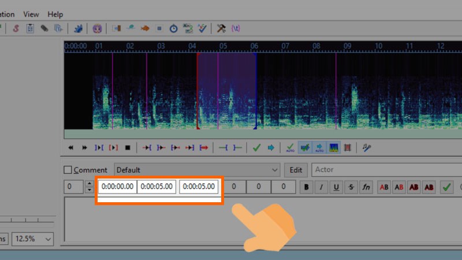Open the Fonts Collector toolbar icon
The width and height of the screenshot is (462, 260).
pyautogui.click(x=58, y=28)
